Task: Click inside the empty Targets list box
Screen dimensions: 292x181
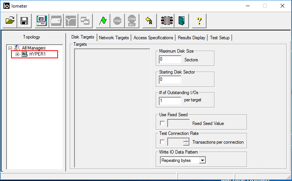Action: 112,108
